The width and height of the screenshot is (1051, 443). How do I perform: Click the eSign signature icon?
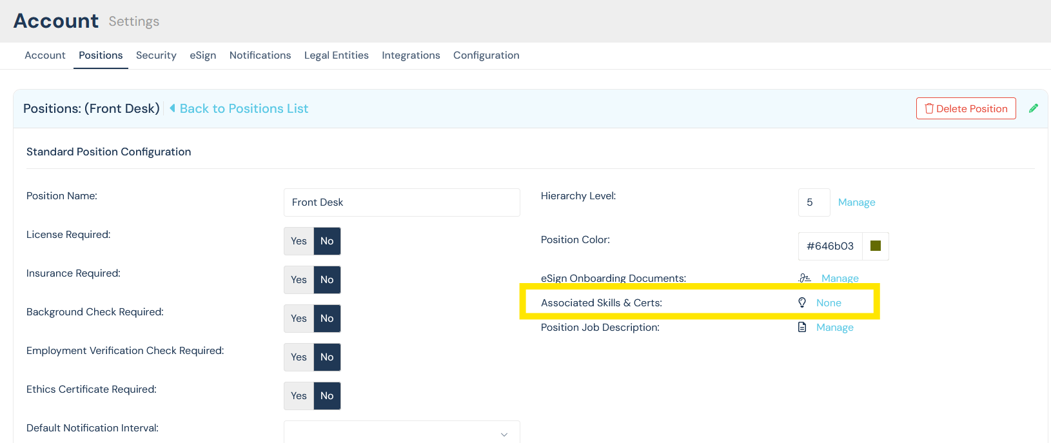click(x=804, y=278)
